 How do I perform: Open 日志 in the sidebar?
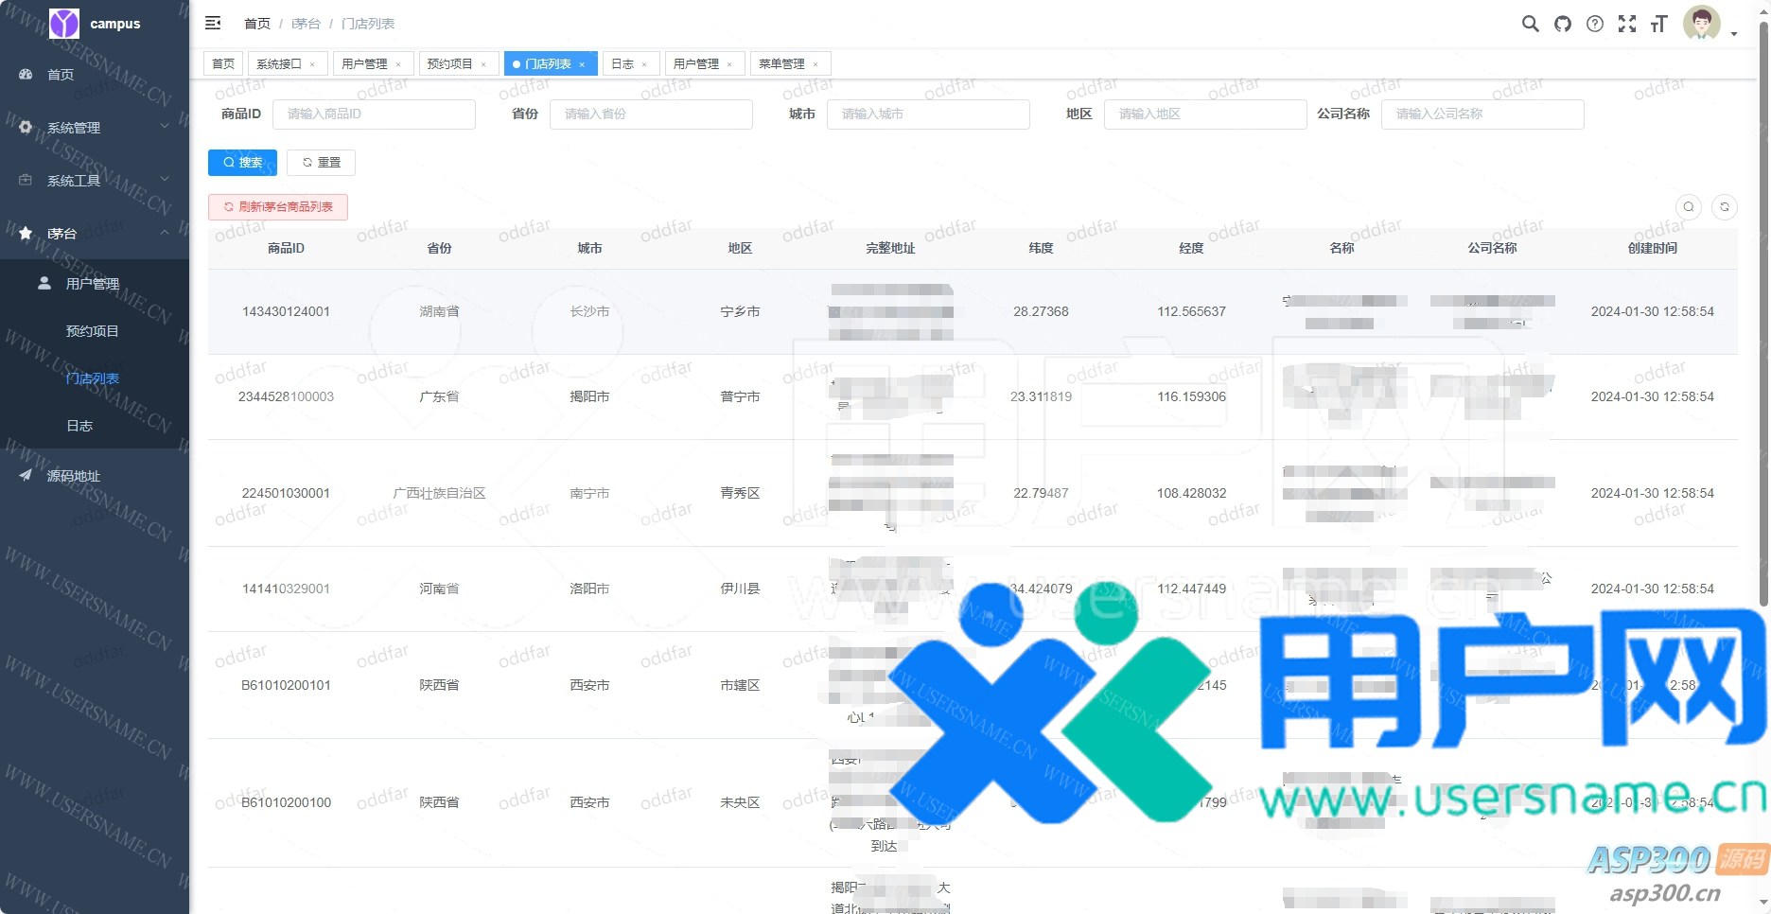pos(95,425)
